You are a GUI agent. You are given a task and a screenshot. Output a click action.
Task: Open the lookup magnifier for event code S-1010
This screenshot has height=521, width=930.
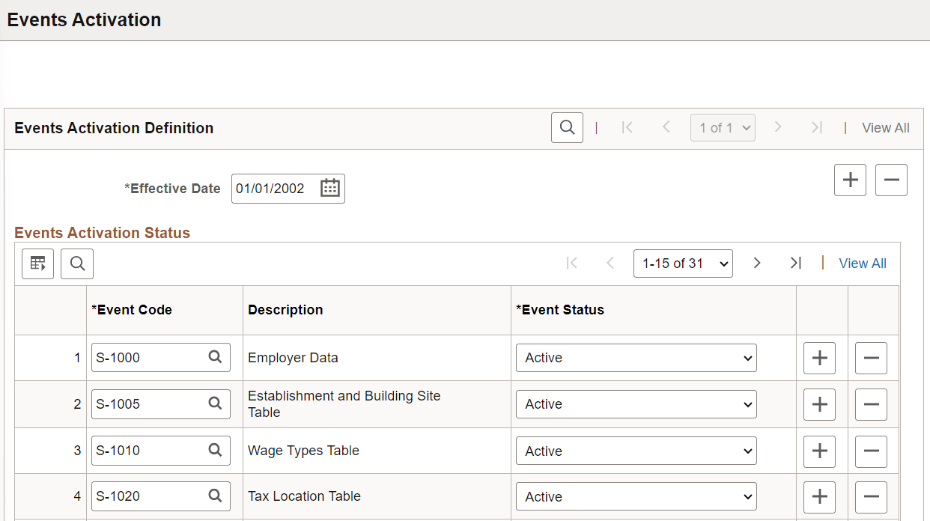[x=216, y=450]
